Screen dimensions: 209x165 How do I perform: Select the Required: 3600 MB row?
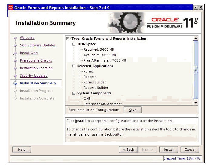pyautogui.click(x=99, y=49)
